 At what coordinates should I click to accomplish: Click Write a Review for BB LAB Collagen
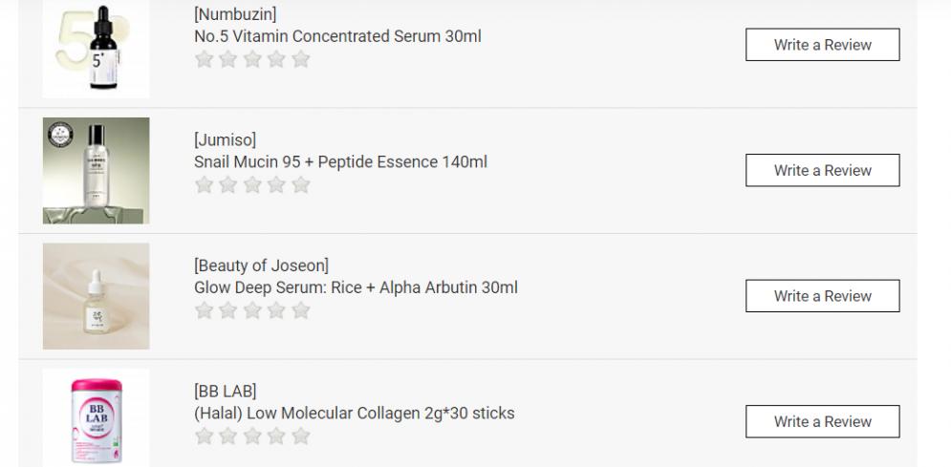click(822, 421)
